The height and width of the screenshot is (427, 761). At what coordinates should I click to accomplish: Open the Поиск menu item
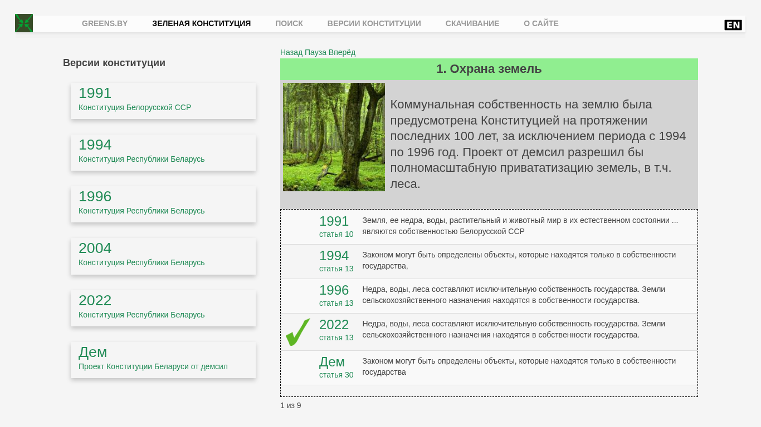pyautogui.click(x=289, y=23)
